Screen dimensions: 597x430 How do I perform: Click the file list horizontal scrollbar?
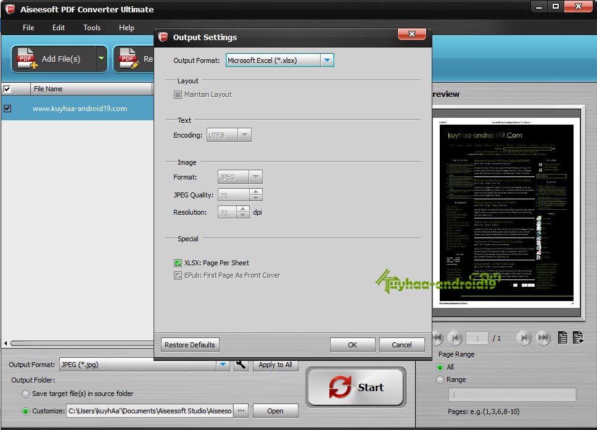pyautogui.click(x=82, y=343)
